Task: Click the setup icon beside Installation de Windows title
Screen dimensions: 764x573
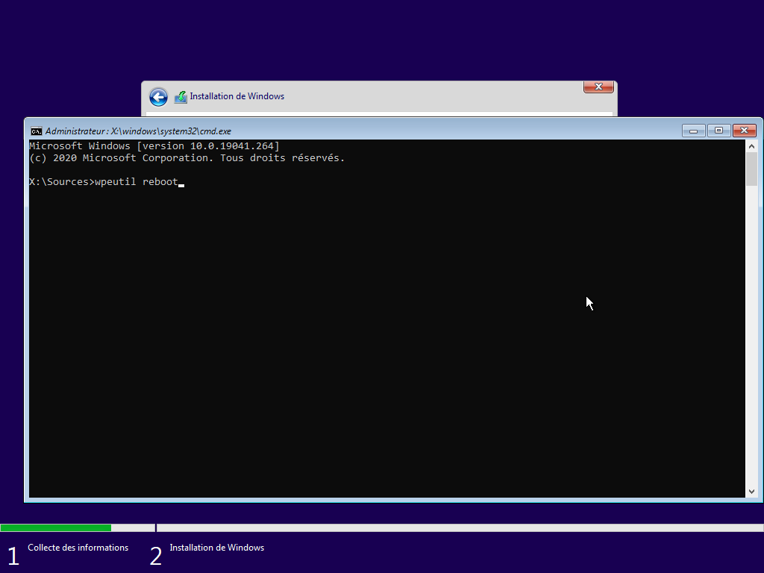Action: click(x=181, y=97)
